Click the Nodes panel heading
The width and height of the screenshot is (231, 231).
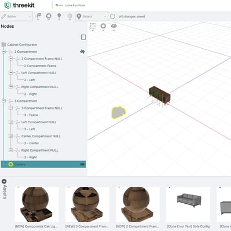pos(8,27)
